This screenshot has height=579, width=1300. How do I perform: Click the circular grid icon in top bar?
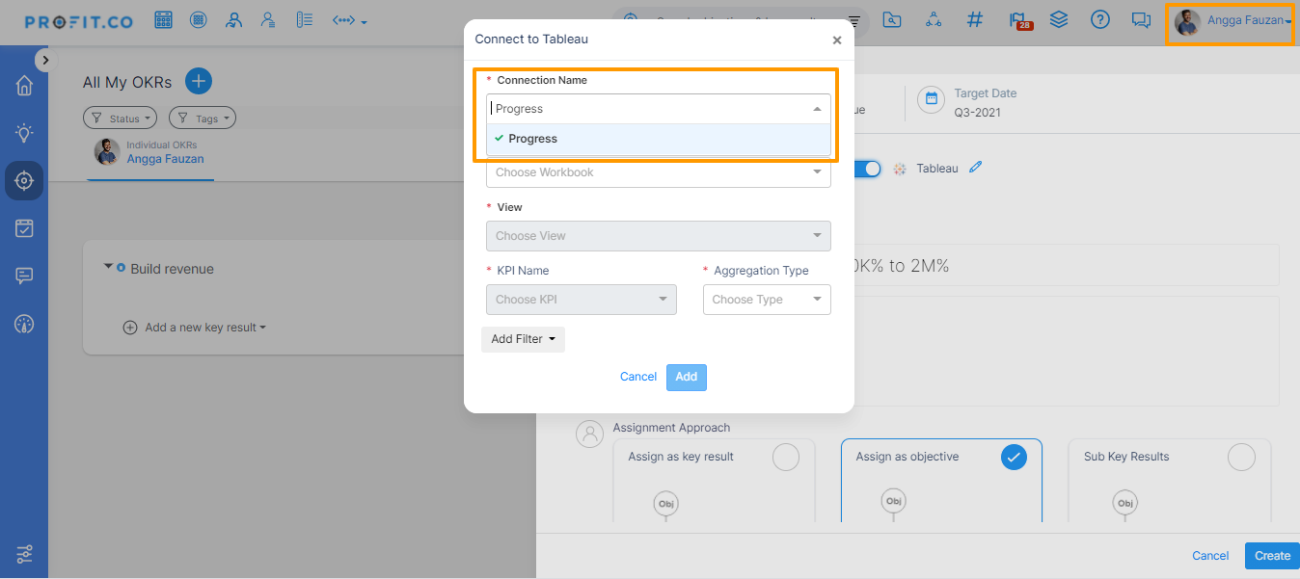pos(199,20)
